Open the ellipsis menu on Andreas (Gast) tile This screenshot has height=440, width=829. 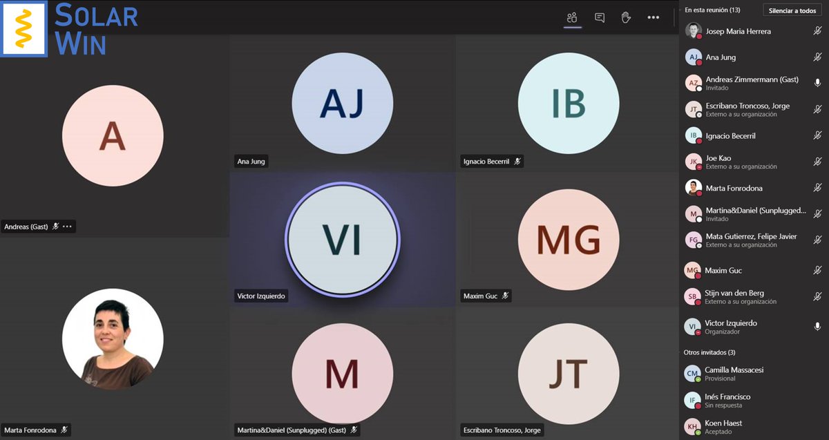point(67,227)
